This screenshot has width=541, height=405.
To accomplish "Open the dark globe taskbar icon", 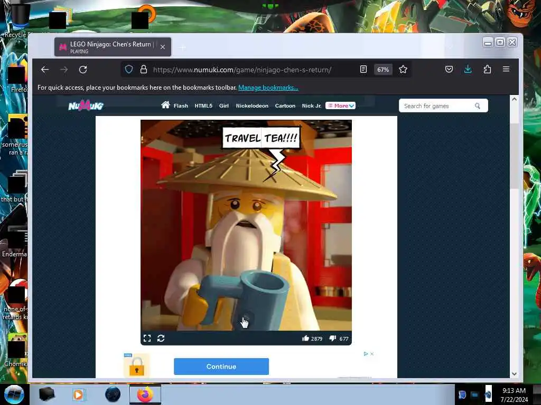I will pos(113,394).
